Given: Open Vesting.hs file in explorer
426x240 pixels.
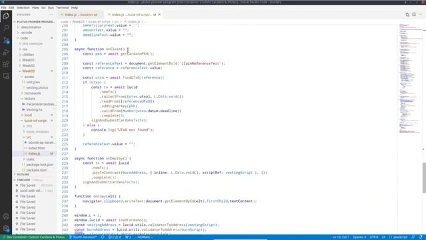Looking at the screenshot, I should [34, 109].
